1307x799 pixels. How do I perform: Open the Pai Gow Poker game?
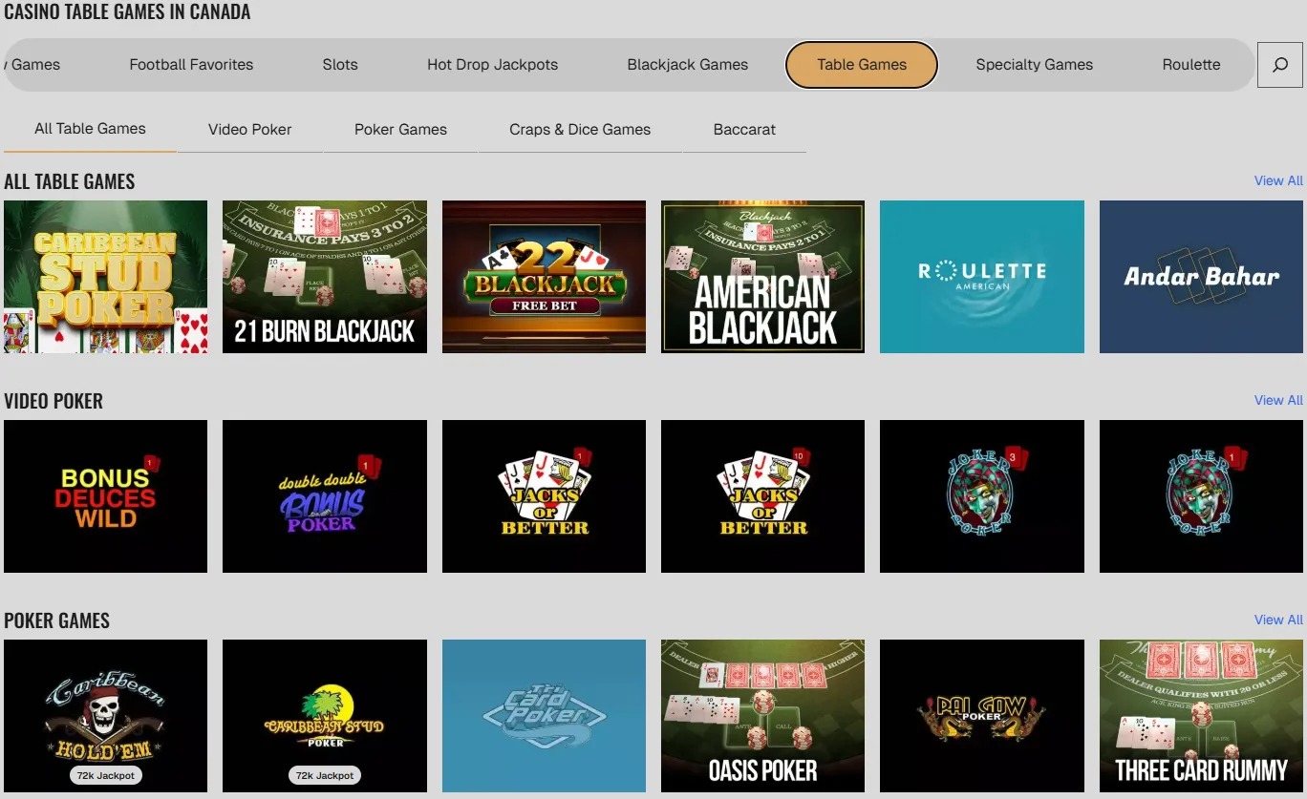coord(982,716)
